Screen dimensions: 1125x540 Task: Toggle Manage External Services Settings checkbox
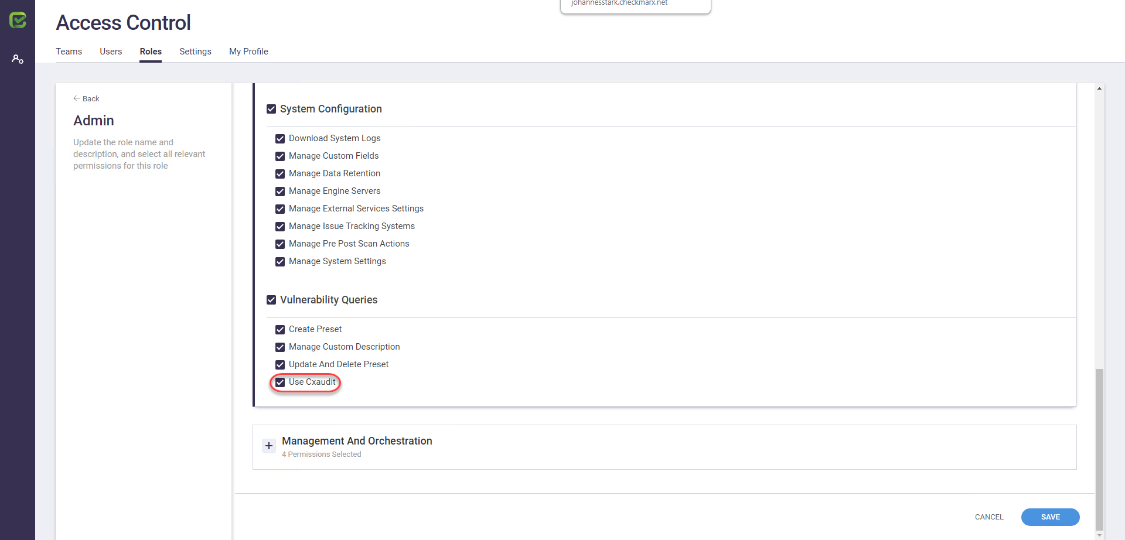(280, 209)
